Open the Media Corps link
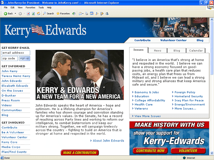This screenshot has width=214, height=160. coord(11,147)
